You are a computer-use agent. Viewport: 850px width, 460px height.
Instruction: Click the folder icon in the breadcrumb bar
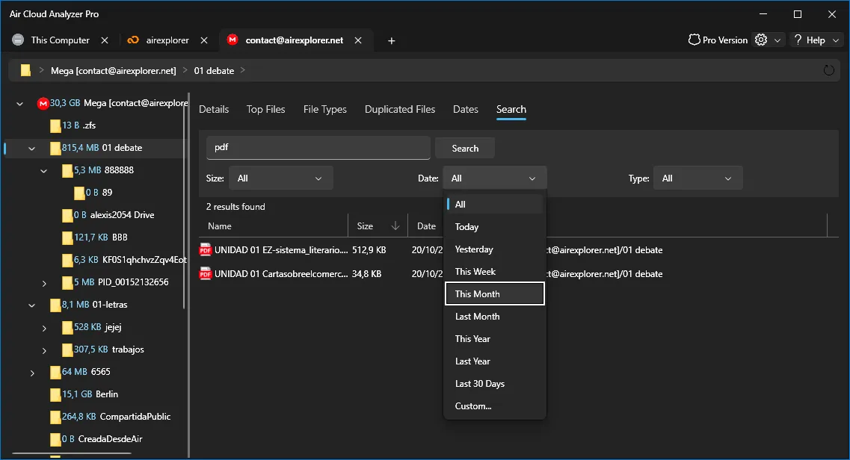(25, 70)
